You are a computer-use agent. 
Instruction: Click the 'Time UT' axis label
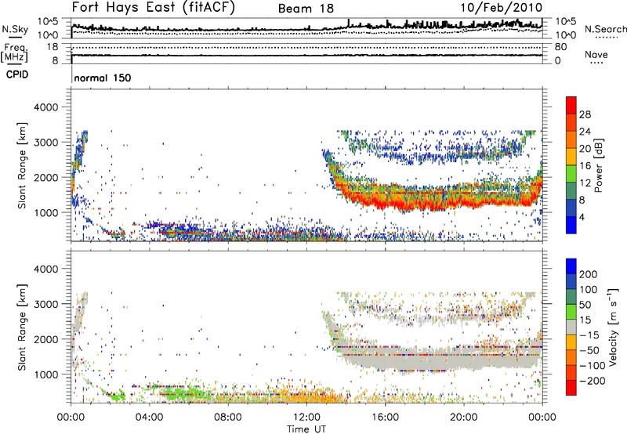coord(306,429)
